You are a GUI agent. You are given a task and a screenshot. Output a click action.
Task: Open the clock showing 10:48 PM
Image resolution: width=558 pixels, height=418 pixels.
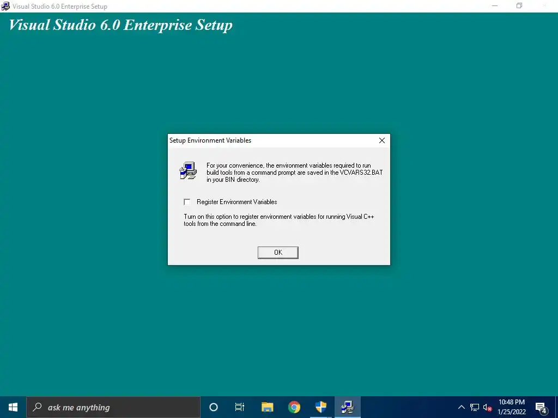click(x=512, y=407)
